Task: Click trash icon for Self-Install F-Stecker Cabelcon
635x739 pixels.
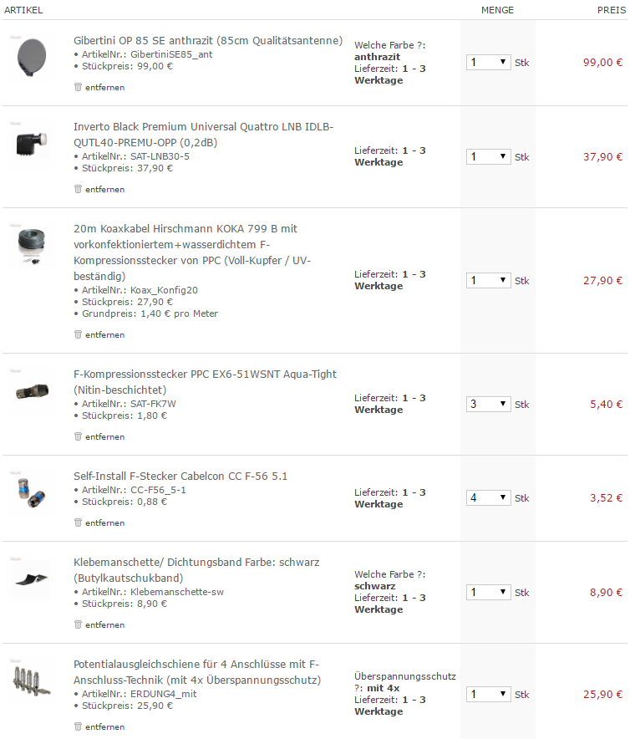Action: point(78,522)
